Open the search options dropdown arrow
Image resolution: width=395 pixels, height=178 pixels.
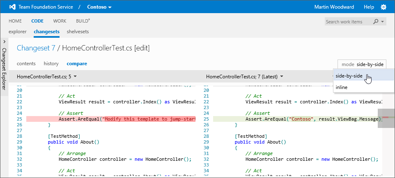click(382, 22)
